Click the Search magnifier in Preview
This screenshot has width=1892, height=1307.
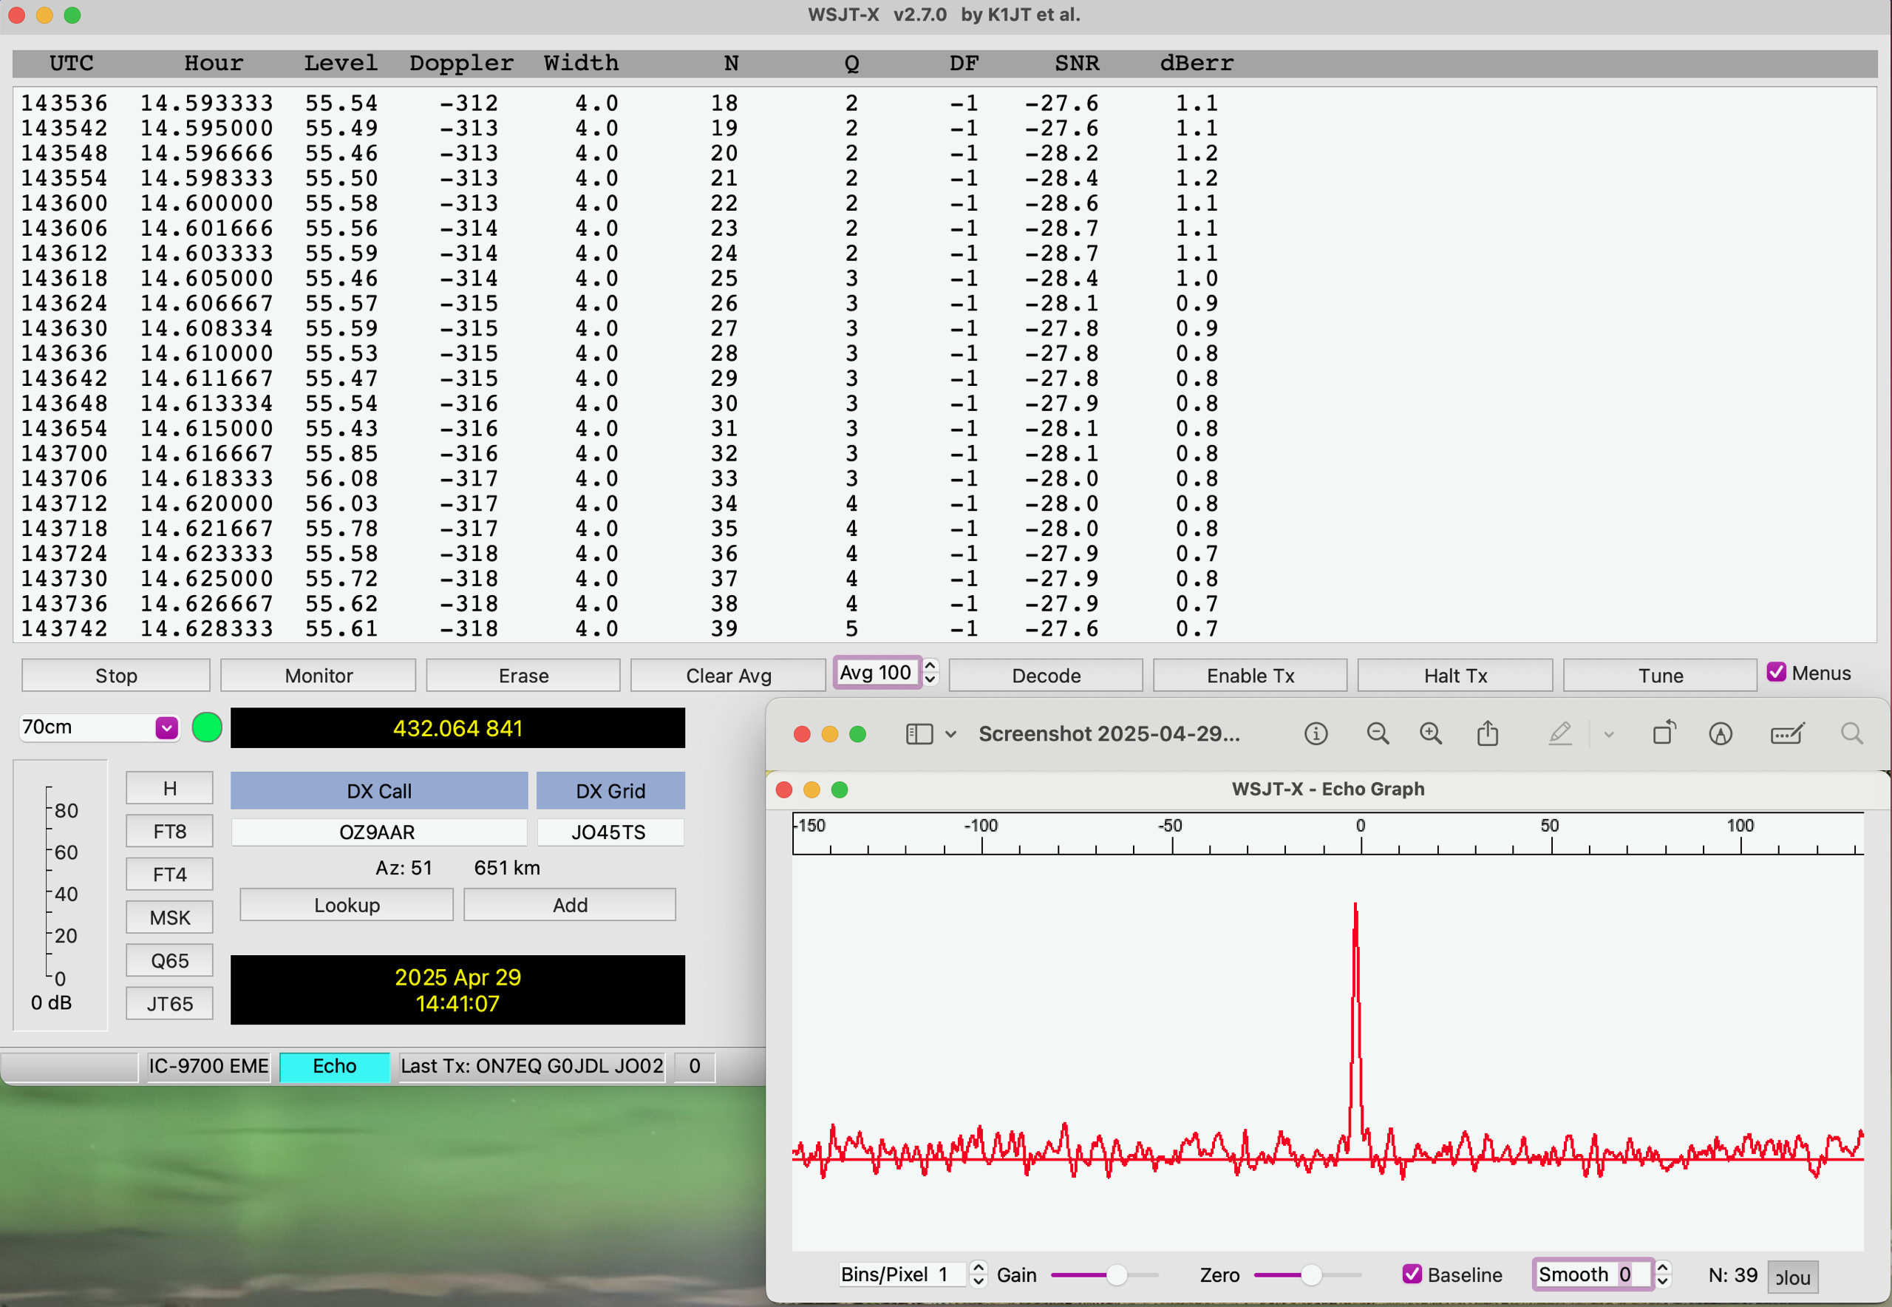click(x=1852, y=734)
